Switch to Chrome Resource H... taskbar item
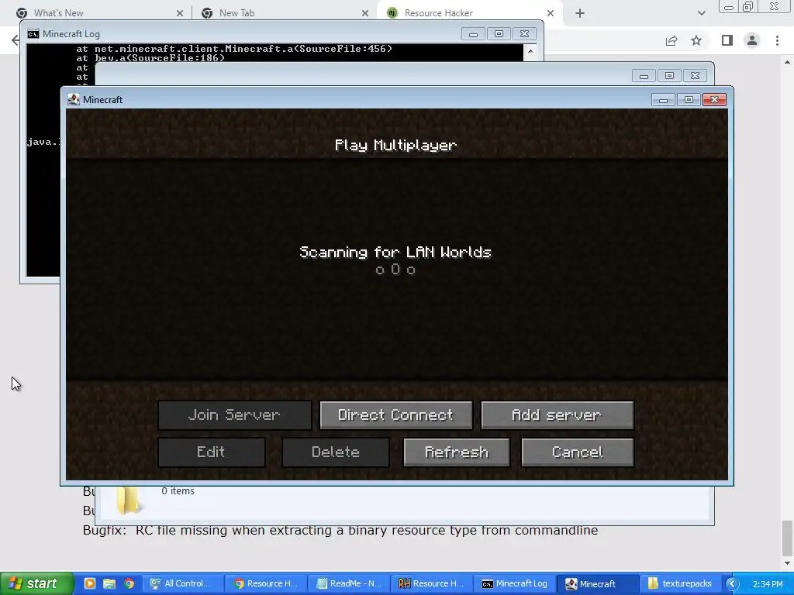 tap(266, 583)
